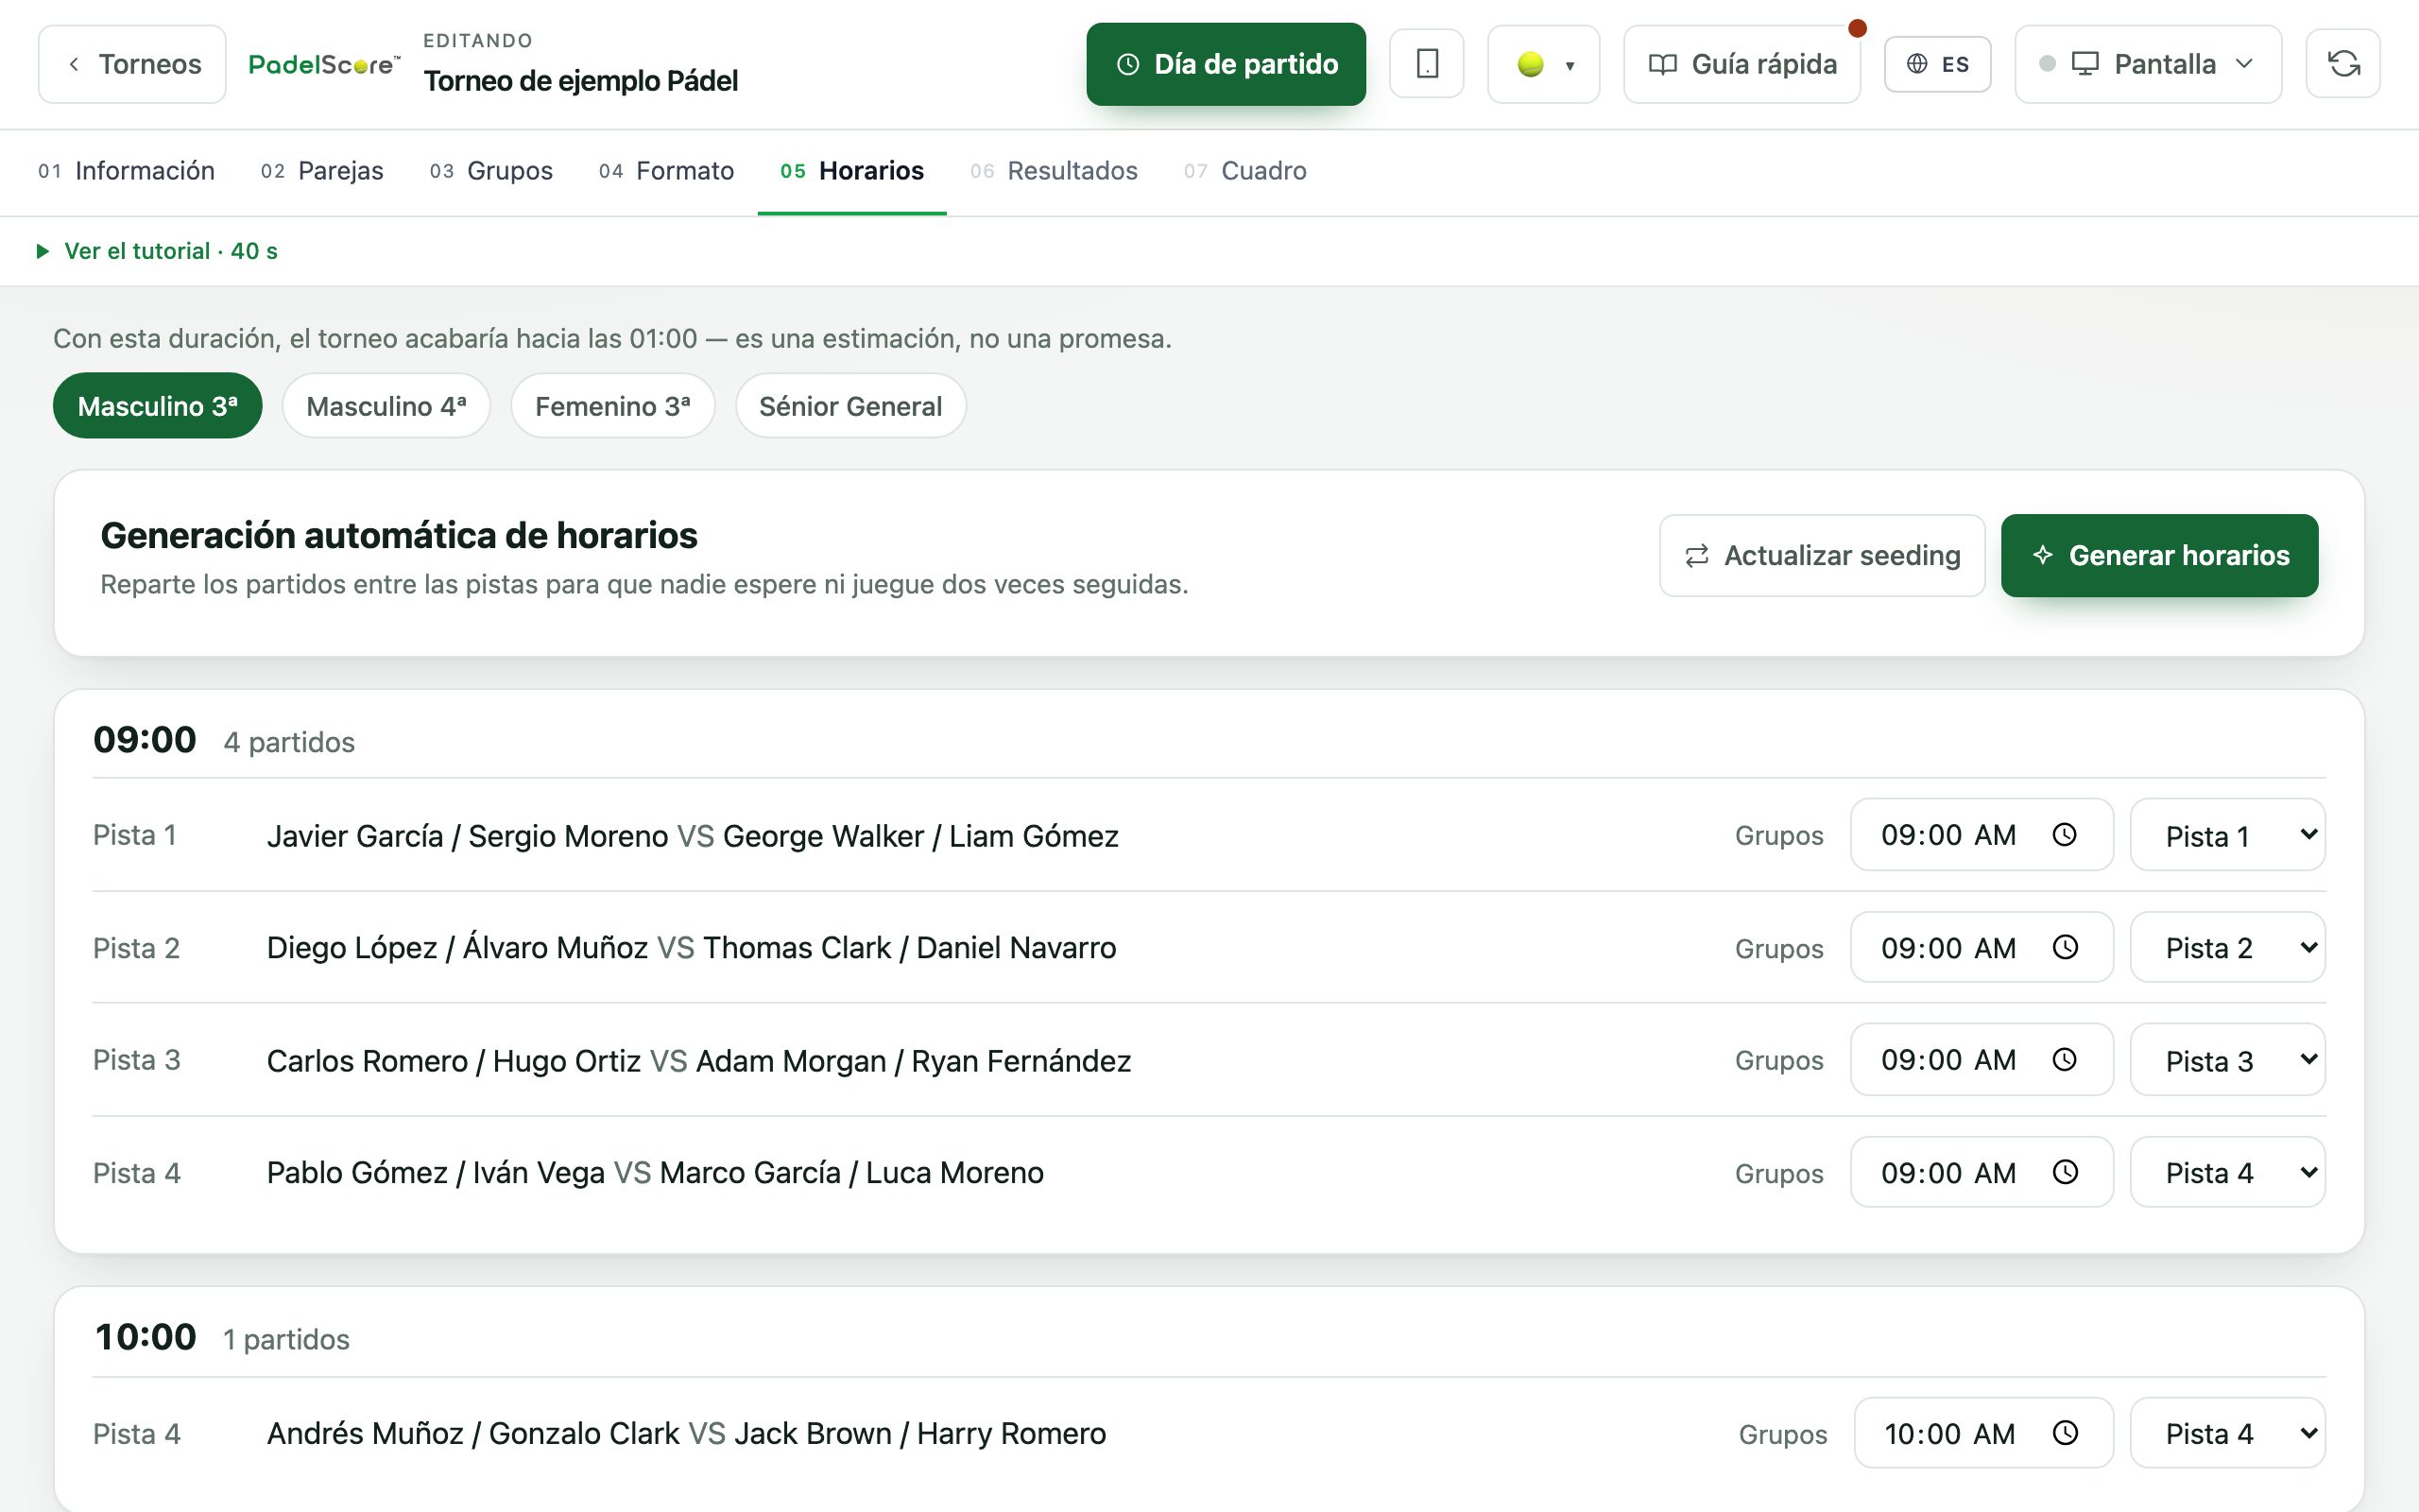The image size is (2419, 1512).
Task: Click Actualizar seeding button
Action: click(x=1822, y=555)
